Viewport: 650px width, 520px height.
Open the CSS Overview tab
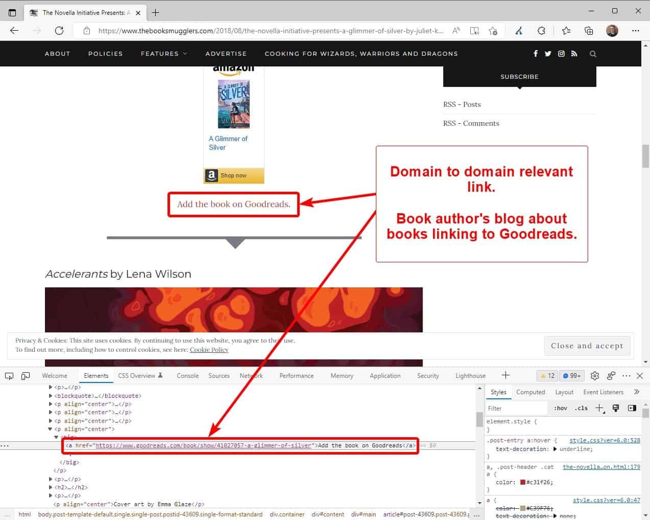pos(140,376)
